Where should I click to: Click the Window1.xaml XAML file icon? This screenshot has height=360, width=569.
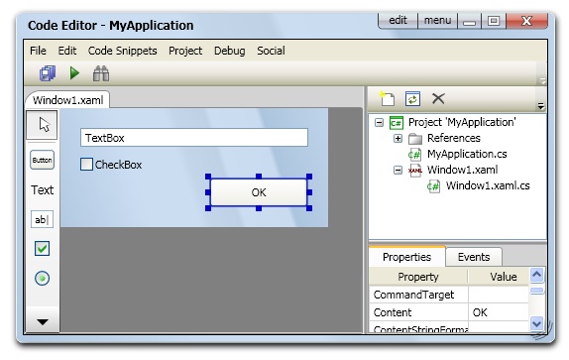tap(415, 170)
